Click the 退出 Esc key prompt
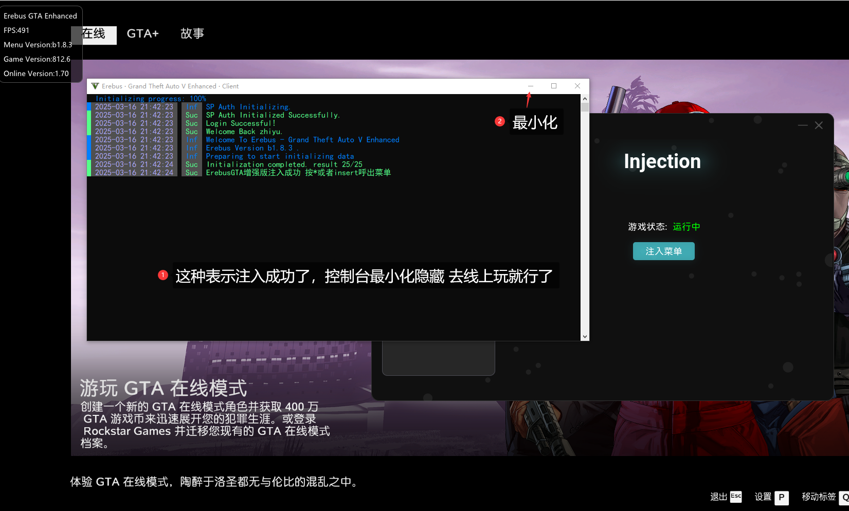Screen dimensions: 849x511 (726, 497)
